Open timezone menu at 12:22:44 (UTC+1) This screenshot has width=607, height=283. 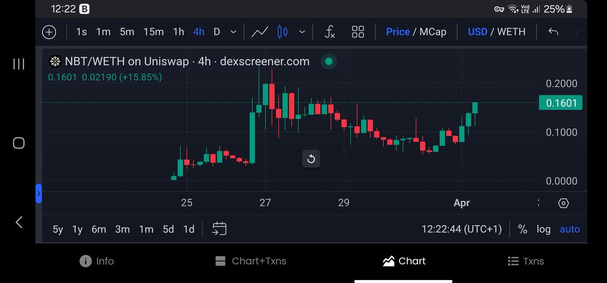[461, 229]
